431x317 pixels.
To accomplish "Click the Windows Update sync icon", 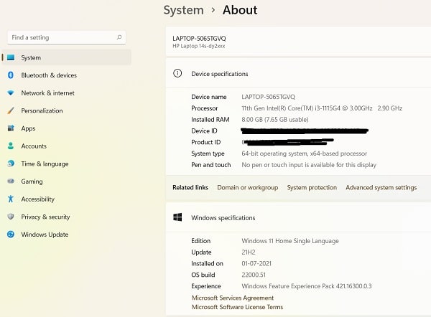I will click(11, 235).
